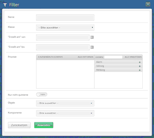The image size is (154, 138).
Task: Open the Objekt dropdown
Action: (65, 103)
